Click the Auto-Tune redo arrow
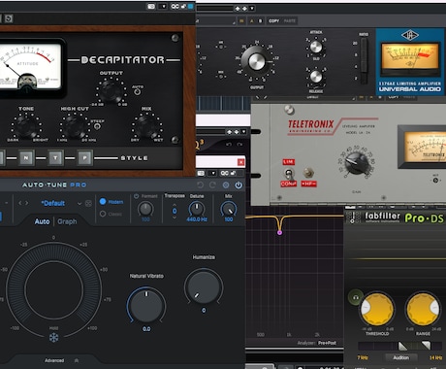The image size is (446, 369). [212, 185]
